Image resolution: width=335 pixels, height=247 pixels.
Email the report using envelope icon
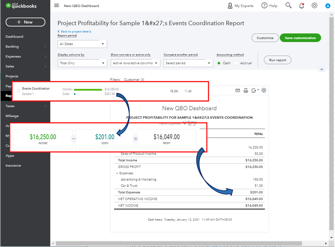237,90
